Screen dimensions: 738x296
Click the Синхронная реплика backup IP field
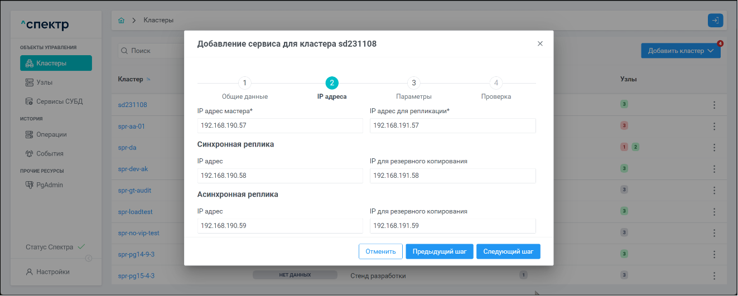pyautogui.click(x=453, y=176)
